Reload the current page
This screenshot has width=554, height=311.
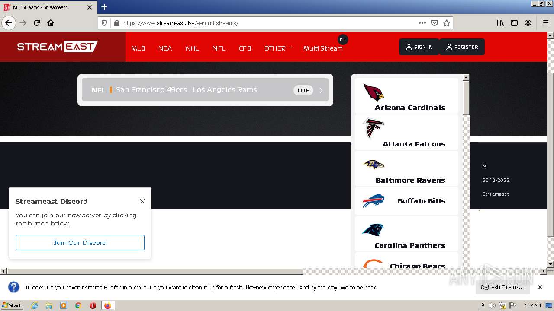[37, 23]
